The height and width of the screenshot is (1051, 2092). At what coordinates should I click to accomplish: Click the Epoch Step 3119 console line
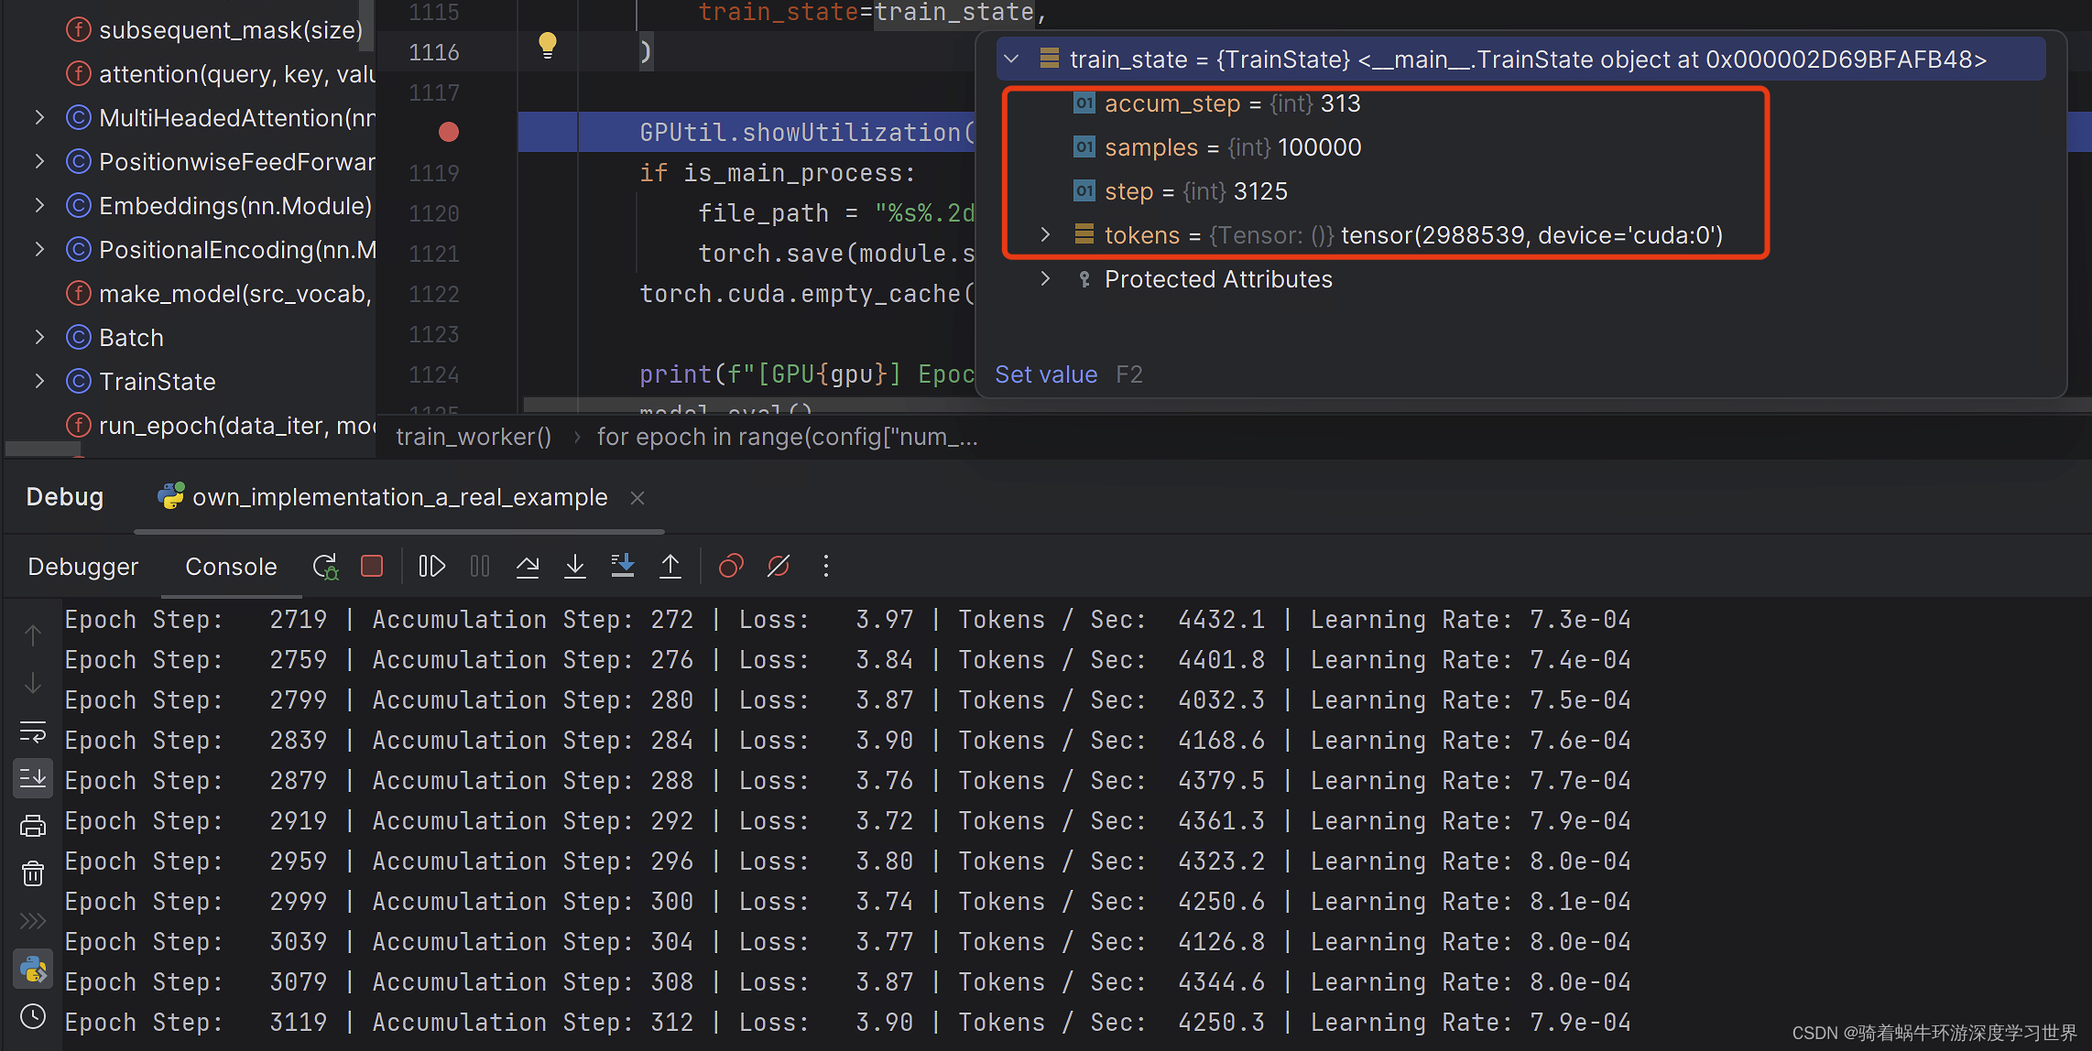[x=847, y=1023]
